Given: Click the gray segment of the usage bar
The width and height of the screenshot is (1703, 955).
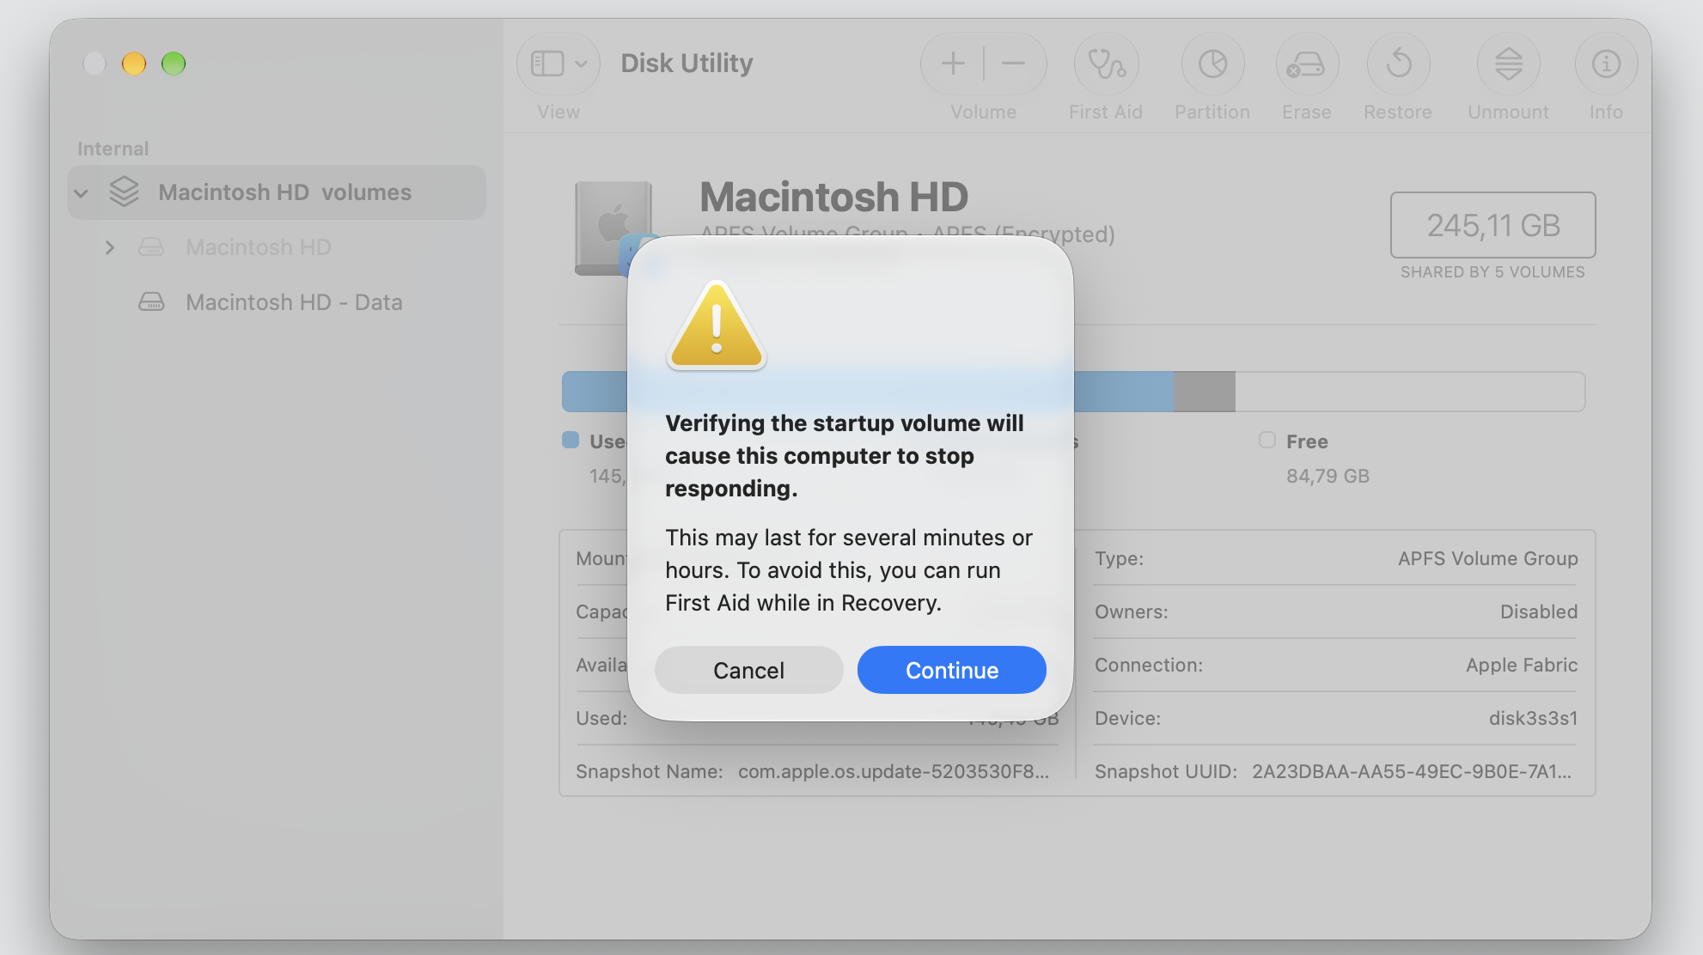Looking at the screenshot, I should pos(1204,392).
